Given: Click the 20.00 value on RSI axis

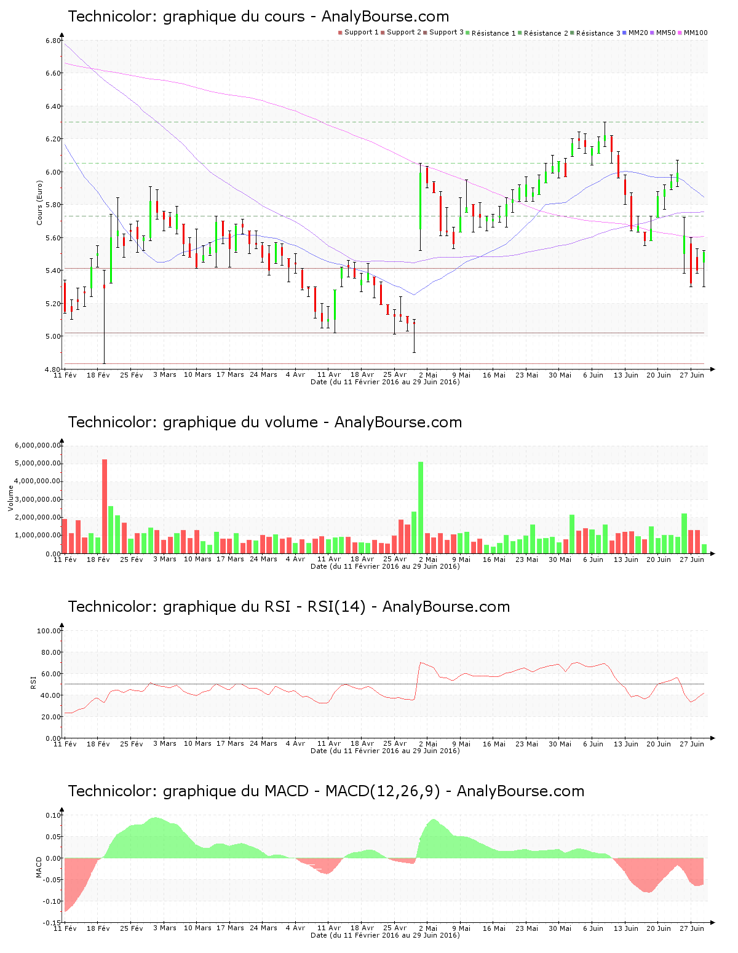Looking at the screenshot, I should [x=51, y=717].
